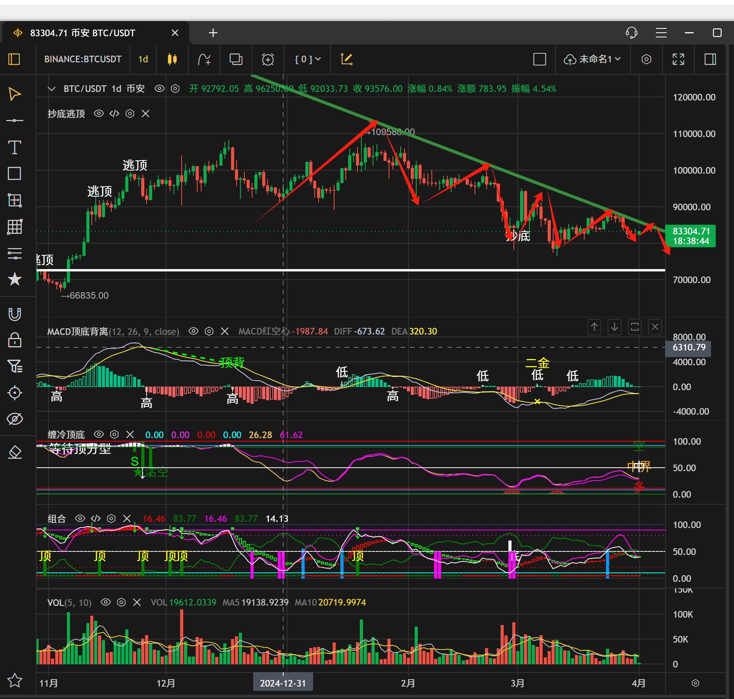Viewport: 734px width, 699px height.
Task: Move MACD pane up
Action: (x=594, y=327)
